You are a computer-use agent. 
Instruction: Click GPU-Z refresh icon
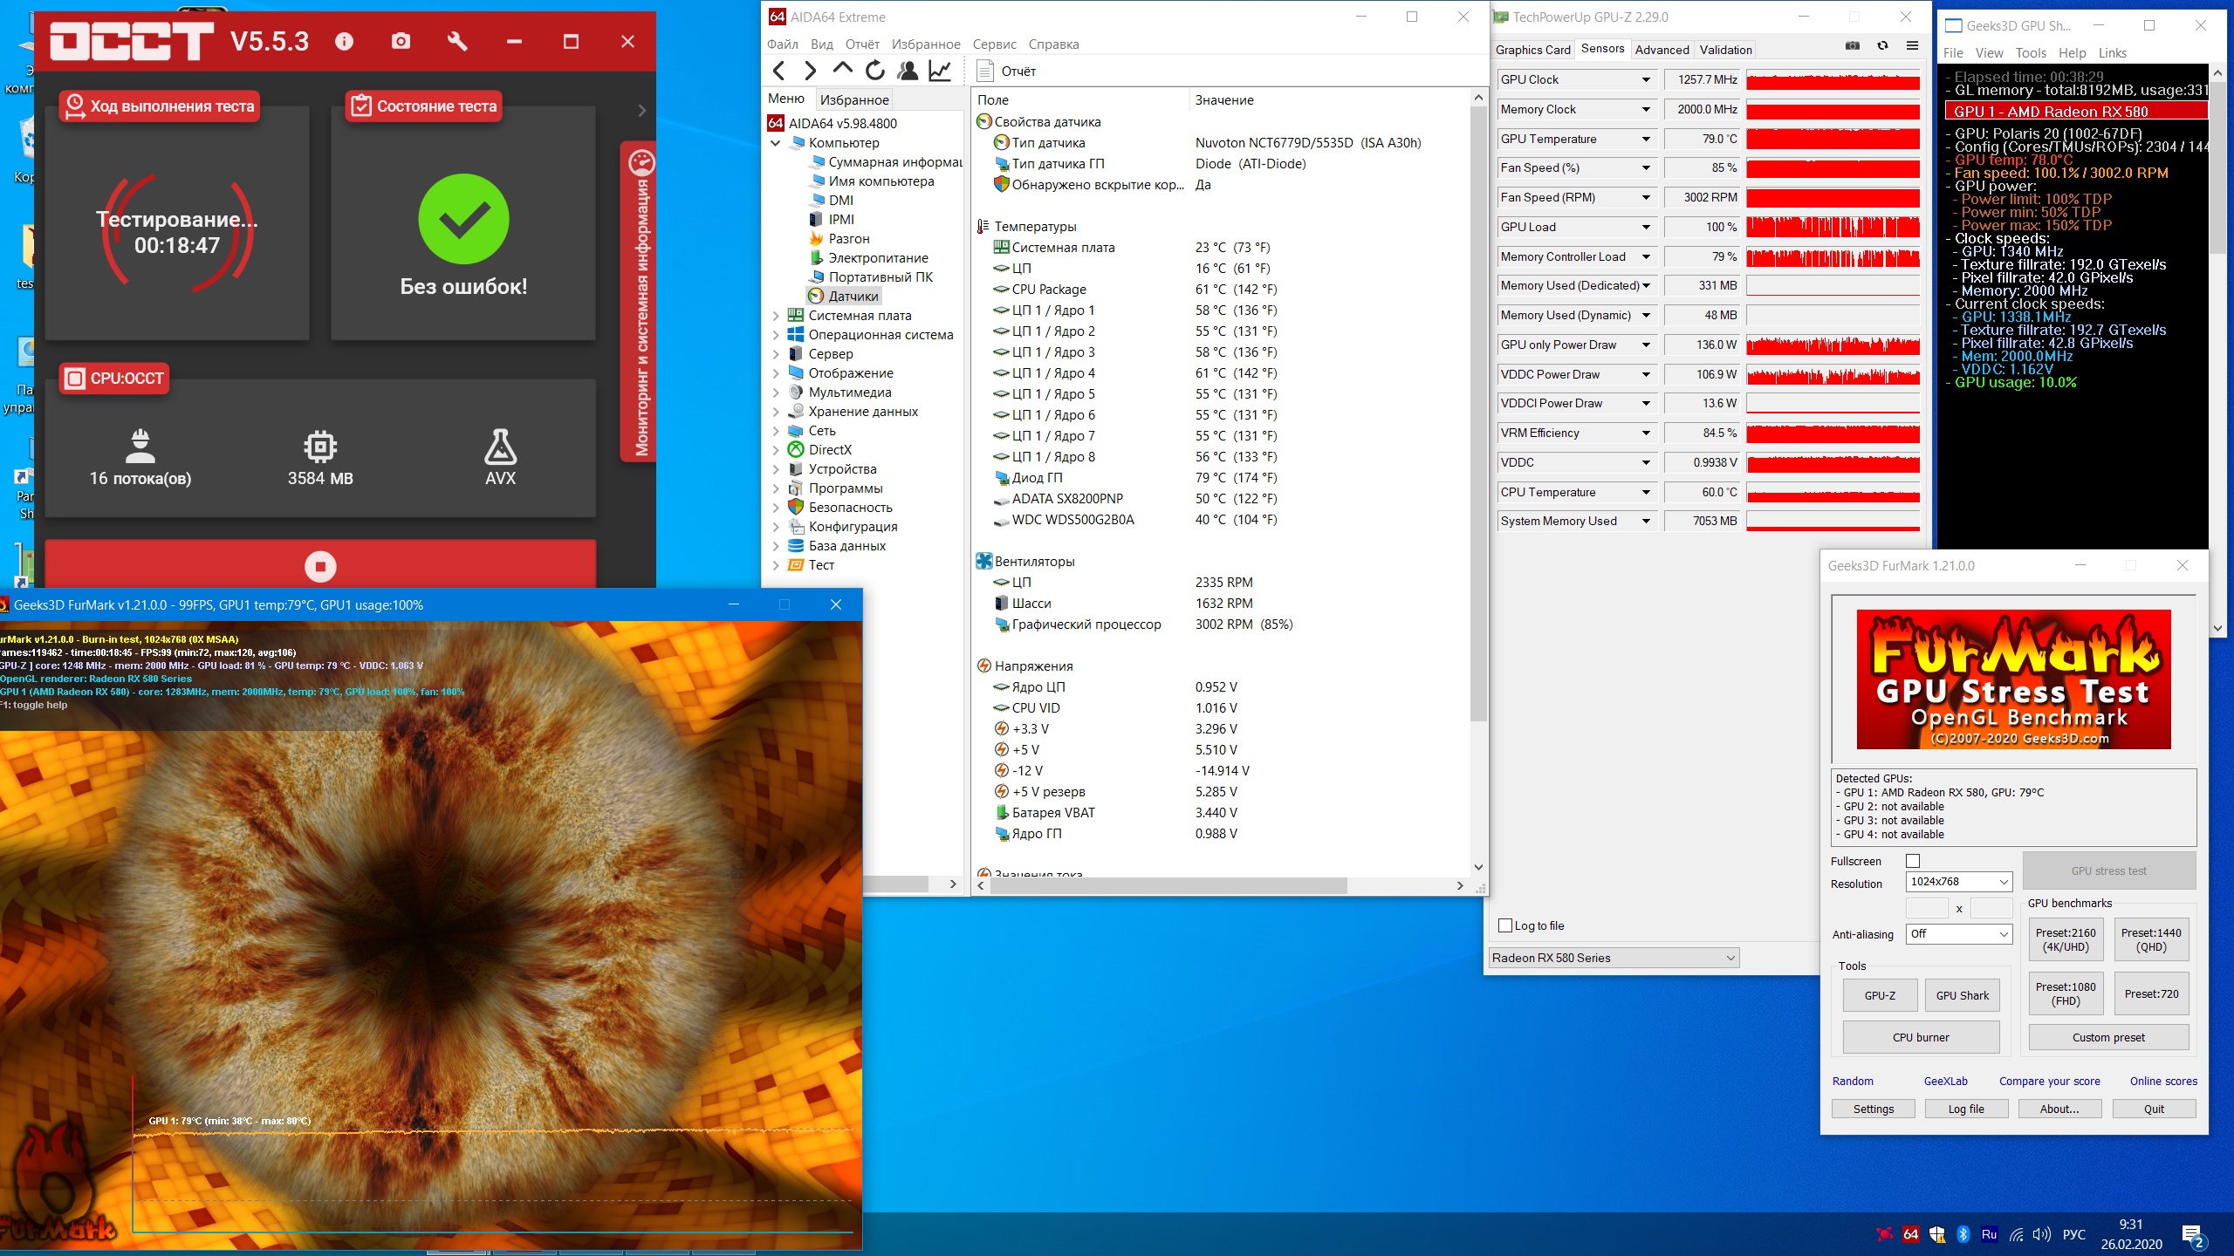pyautogui.click(x=1882, y=46)
